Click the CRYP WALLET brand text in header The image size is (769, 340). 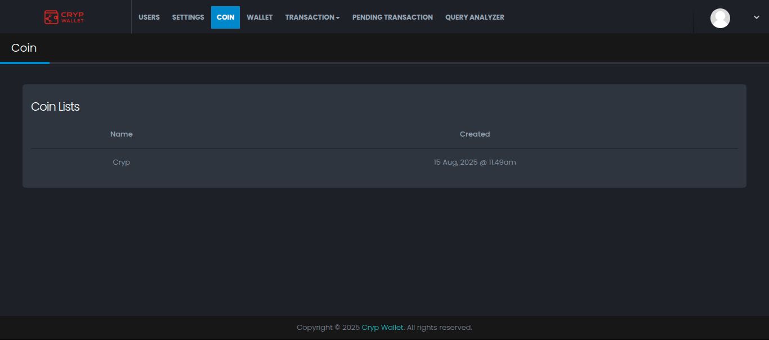(x=72, y=17)
